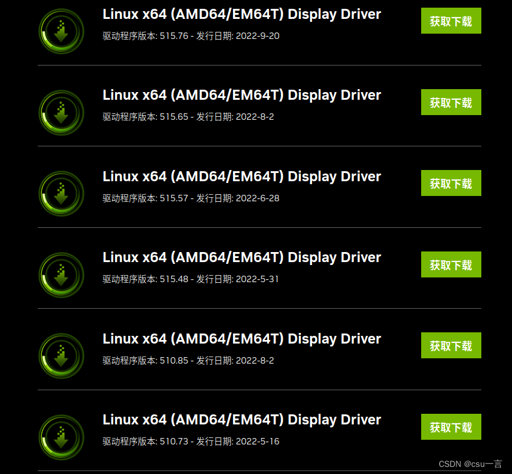Click download icon for driver 510.73

pyautogui.click(x=61, y=437)
